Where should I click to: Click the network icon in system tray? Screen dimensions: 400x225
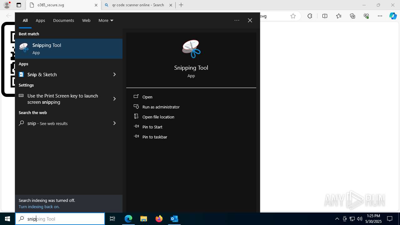(352, 219)
